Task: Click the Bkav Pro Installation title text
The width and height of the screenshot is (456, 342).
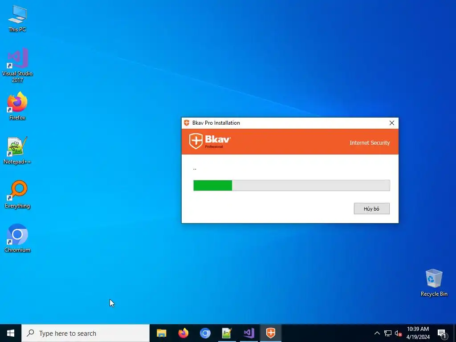Action: pos(216,123)
